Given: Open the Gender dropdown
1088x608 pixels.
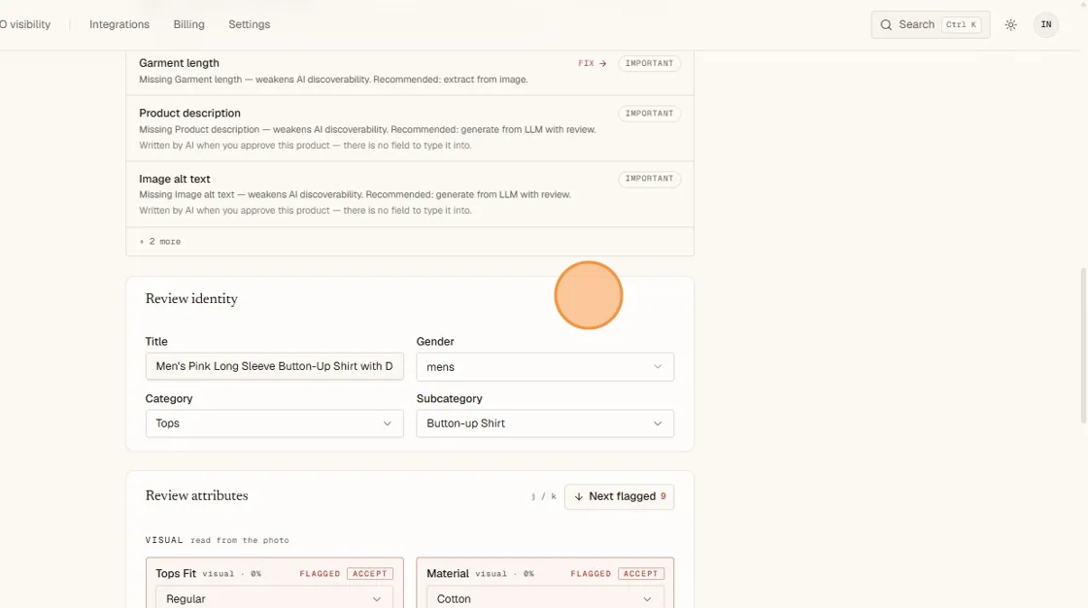Looking at the screenshot, I should (x=545, y=366).
